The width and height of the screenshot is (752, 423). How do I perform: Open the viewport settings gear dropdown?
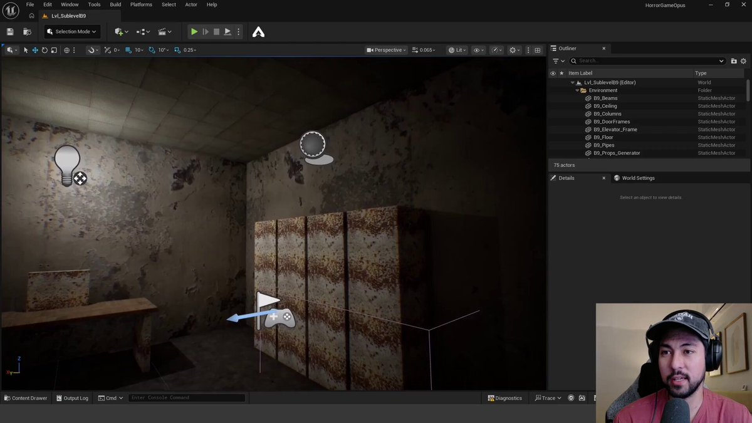[x=514, y=50]
